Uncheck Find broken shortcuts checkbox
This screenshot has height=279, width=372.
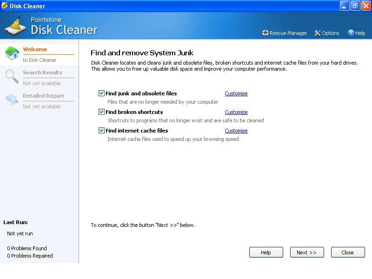(x=101, y=112)
